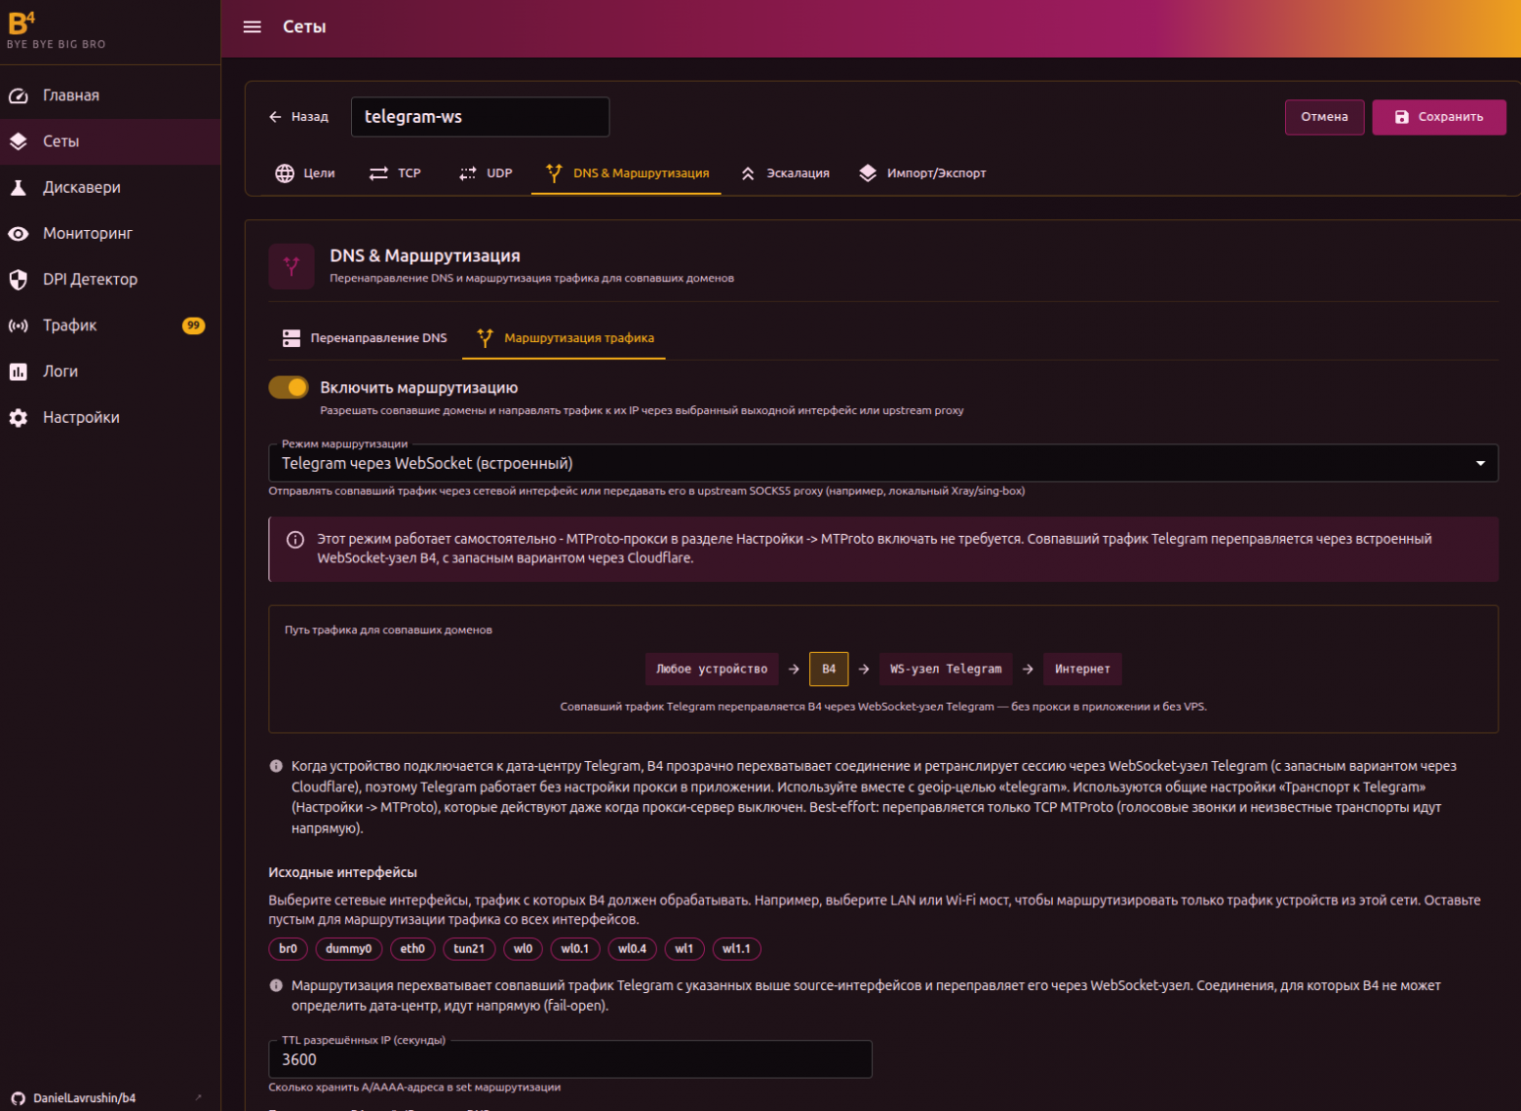Screen dimensions: 1521x1111
Task: Click the Сохранить button
Action: 1439,117
